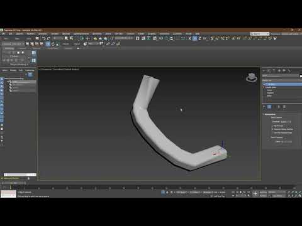Screen dimensions: 302x226
Task: Restrict transform to the X axis
Action: pos(189,38)
